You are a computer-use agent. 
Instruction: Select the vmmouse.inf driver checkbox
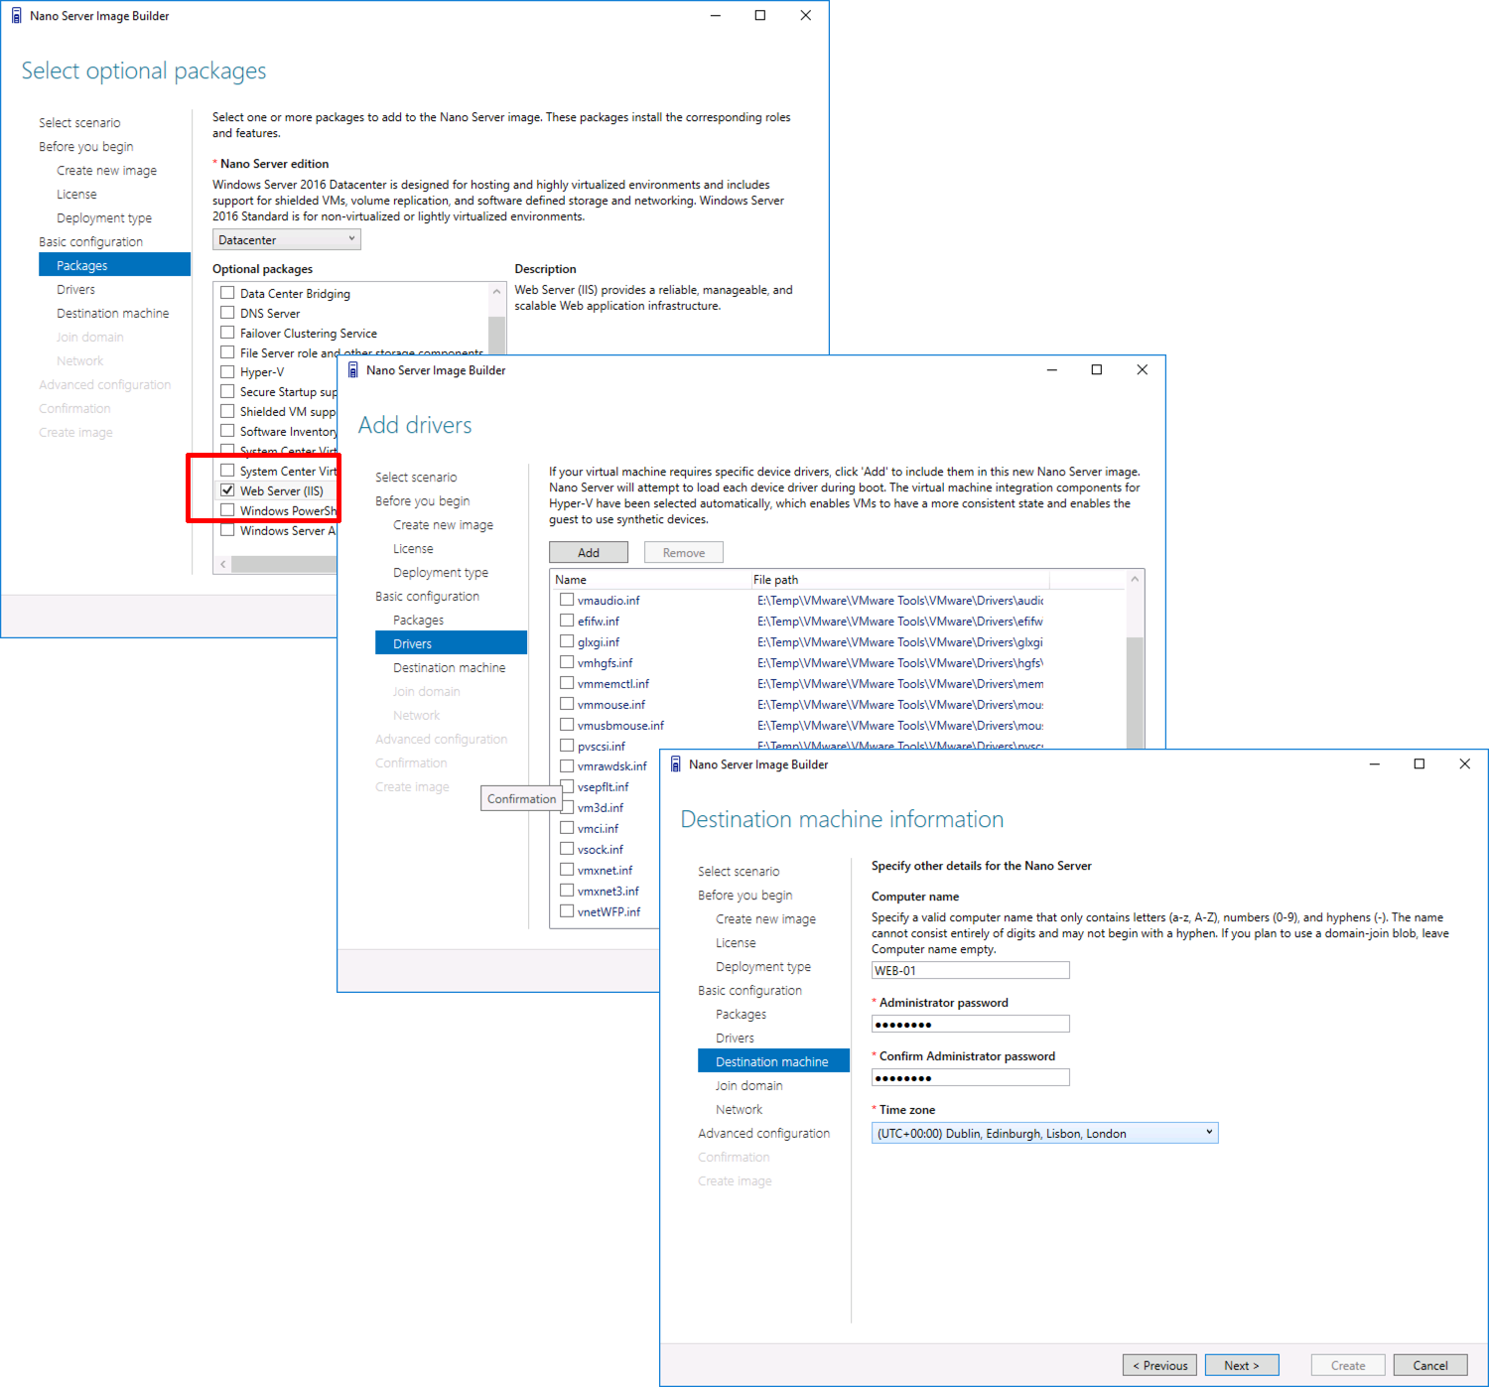click(567, 704)
